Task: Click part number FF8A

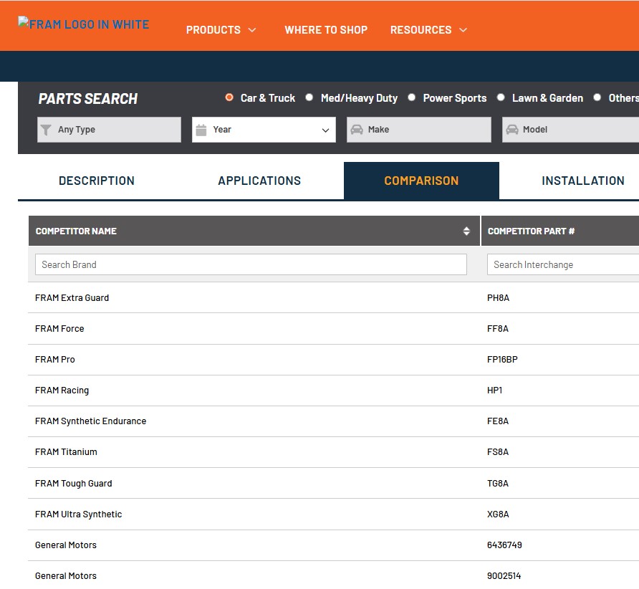Action: click(498, 328)
